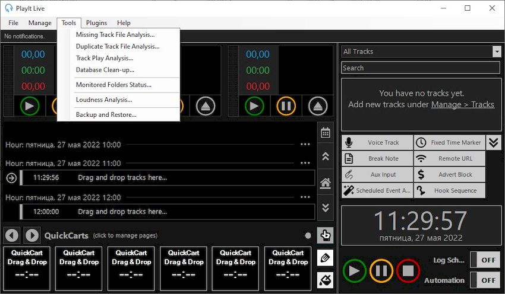This screenshot has width=505, height=294.
Task: Add a Remote URL item
Action: point(449,158)
